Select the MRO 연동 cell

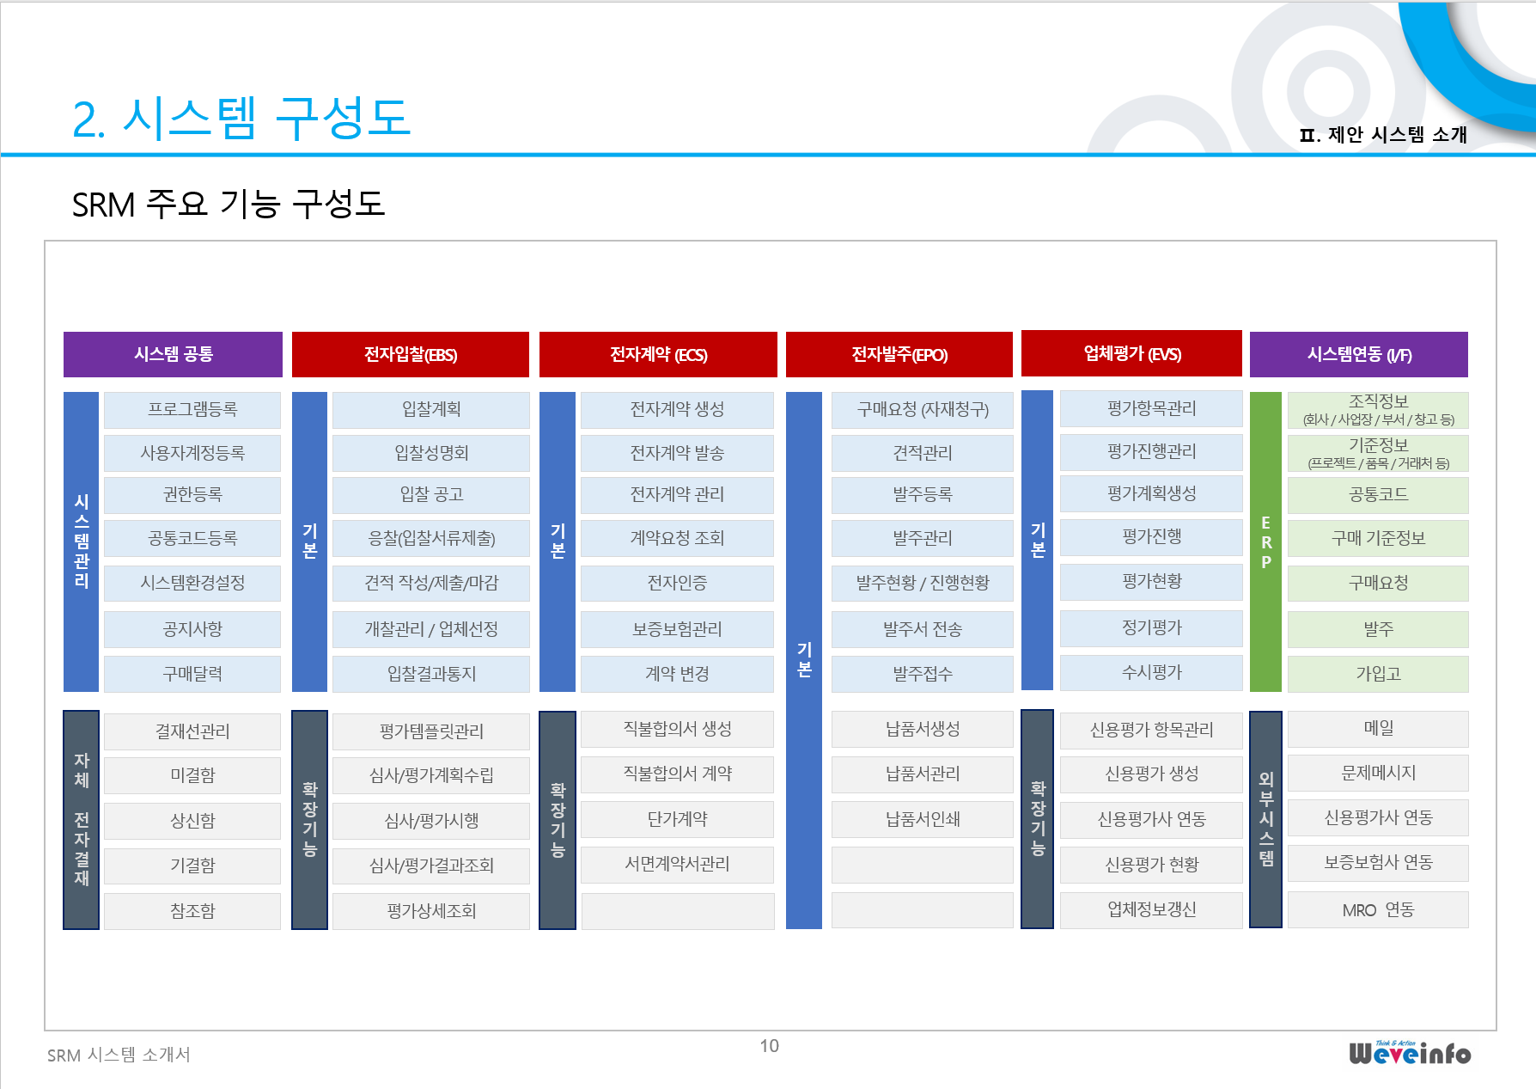coord(1378,909)
